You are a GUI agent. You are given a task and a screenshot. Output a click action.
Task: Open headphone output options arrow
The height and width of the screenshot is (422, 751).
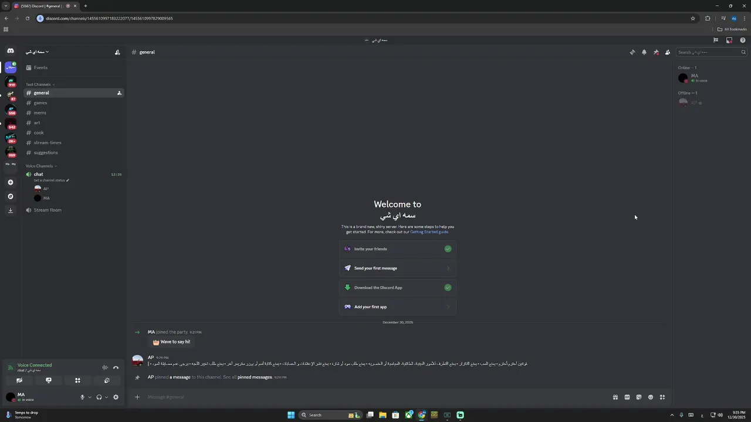[106, 397]
